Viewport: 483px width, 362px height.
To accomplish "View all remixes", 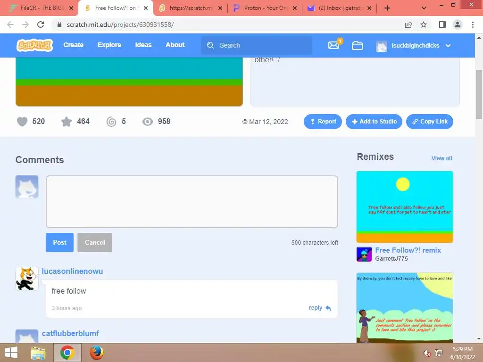I will pyautogui.click(x=441, y=158).
